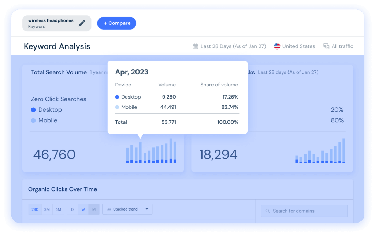Open the Stacked trend dropdown
Viewport: 375px width, 235px height.
(127, 209)
